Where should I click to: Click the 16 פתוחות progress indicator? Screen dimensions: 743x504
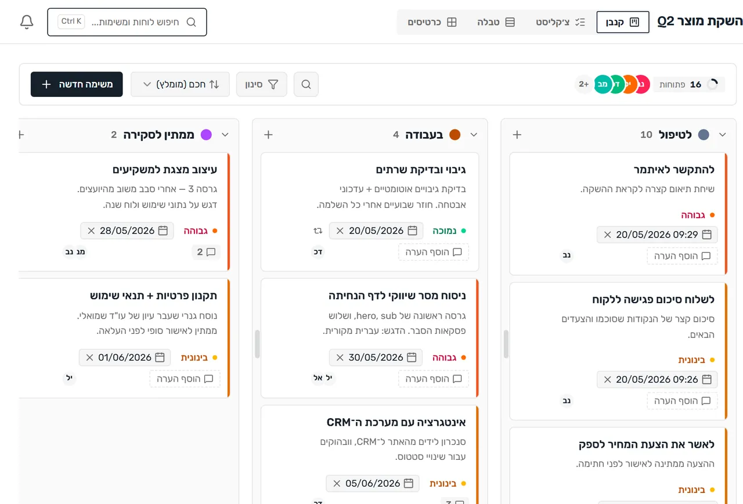click(x=689, y=84)
